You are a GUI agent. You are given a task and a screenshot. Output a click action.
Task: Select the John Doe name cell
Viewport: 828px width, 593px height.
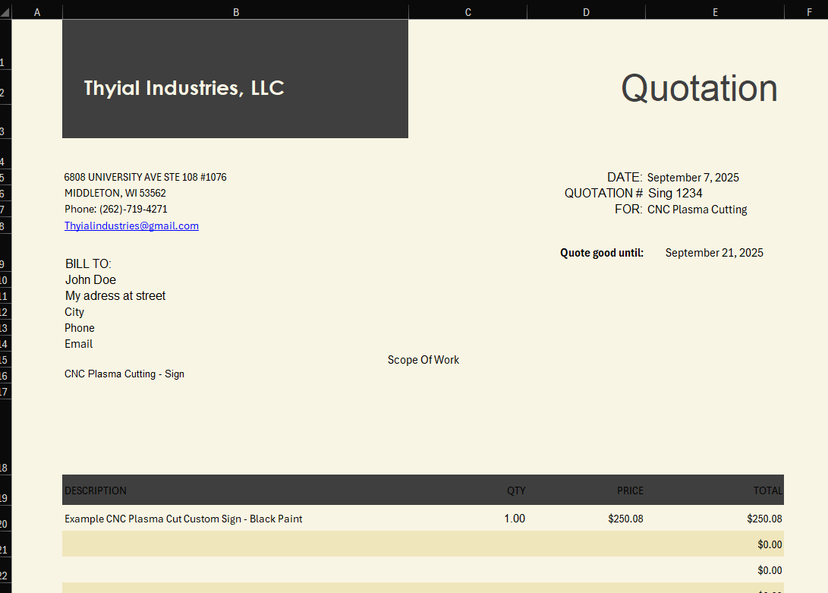pos(90,279)
